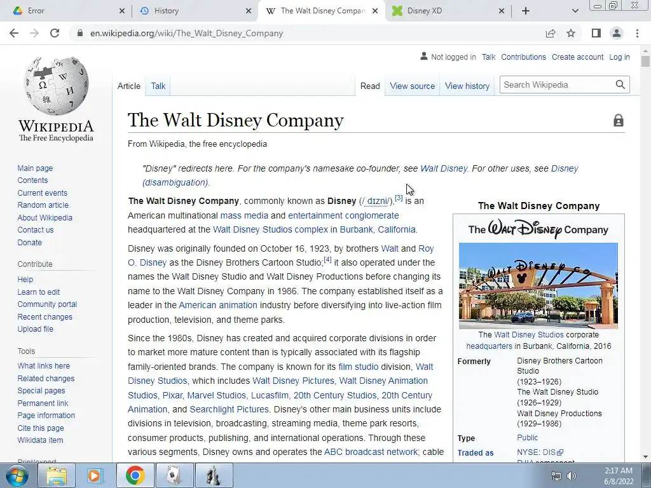
Task: Click the browser back arrow
Action: click(14, 33)
